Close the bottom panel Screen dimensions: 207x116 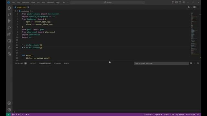[x=198, y=63]
